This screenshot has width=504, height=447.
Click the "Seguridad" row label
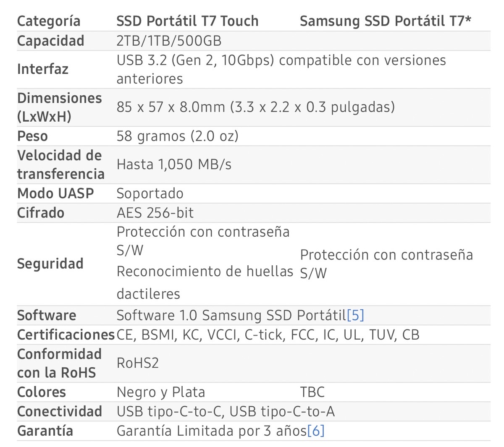[50, 264]
